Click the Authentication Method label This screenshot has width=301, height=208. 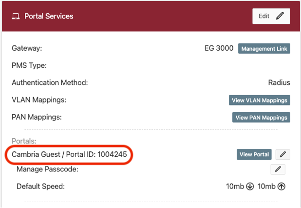pos(50,83)
